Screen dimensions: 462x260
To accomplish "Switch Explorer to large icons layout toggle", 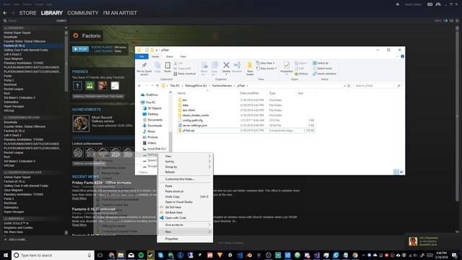I will click(401, 172).
